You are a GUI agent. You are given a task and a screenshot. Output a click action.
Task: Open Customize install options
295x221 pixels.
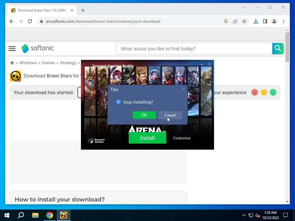pos(181,138)
